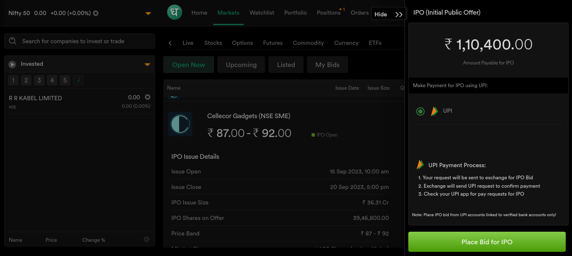Image resolution: width=572 pixels, height=256 pixels.
Task: Open the Portfolio tab
Action: click(296, 13)
